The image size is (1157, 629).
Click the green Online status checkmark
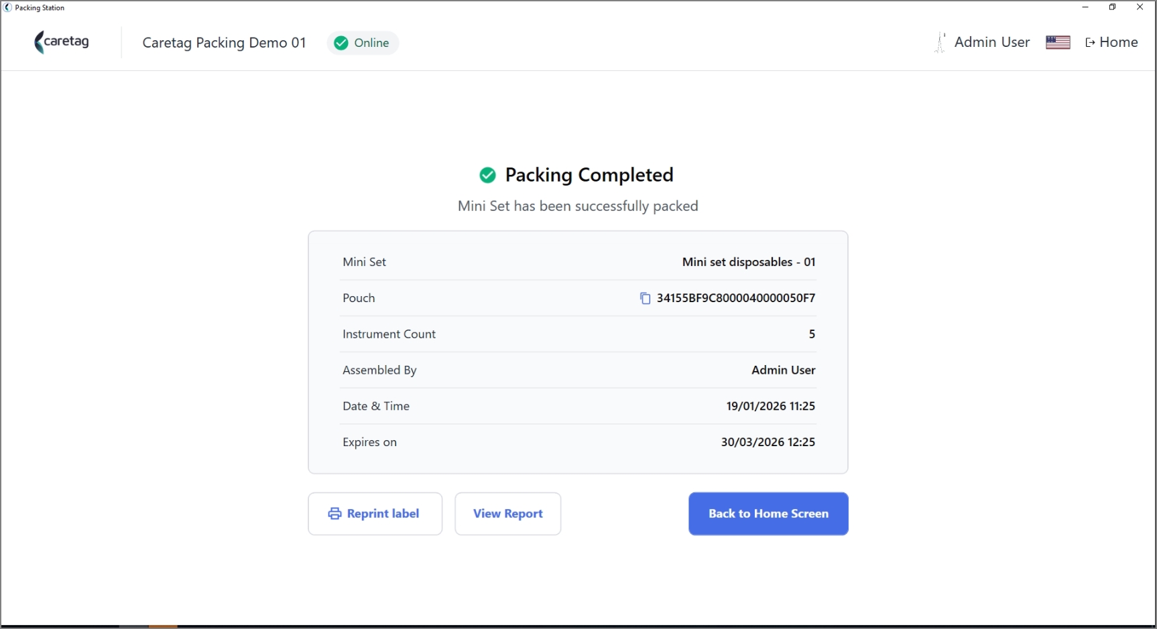[341, 43]
